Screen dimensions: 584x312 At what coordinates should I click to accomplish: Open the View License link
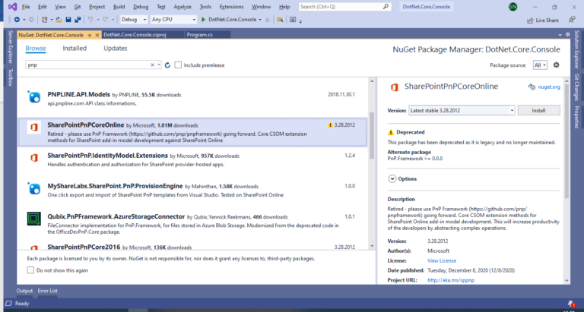click(442, 260)
